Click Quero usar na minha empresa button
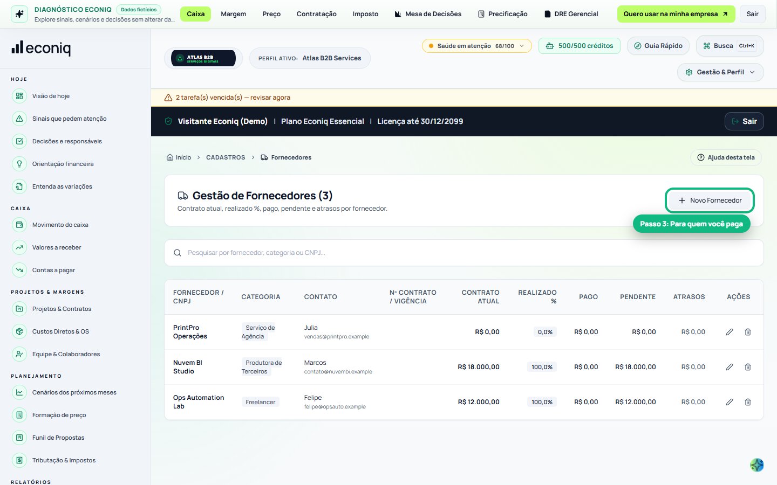 676,14
